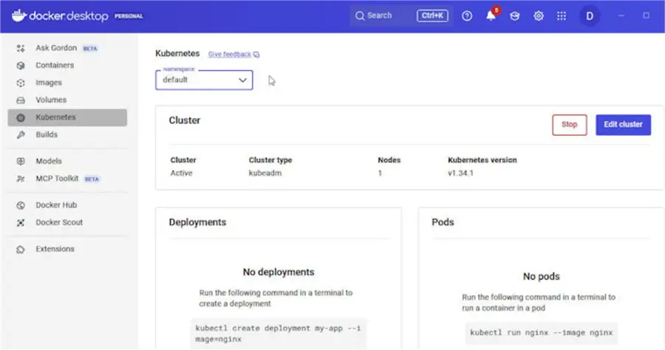This screenshot has height=350, width=665.
Task: Open the D user account avatar
Action: (x=590, y=16)
